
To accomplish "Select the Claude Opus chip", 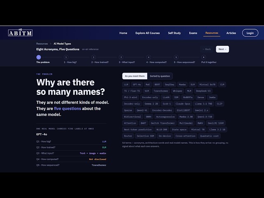I will click(x=183, y=104).
